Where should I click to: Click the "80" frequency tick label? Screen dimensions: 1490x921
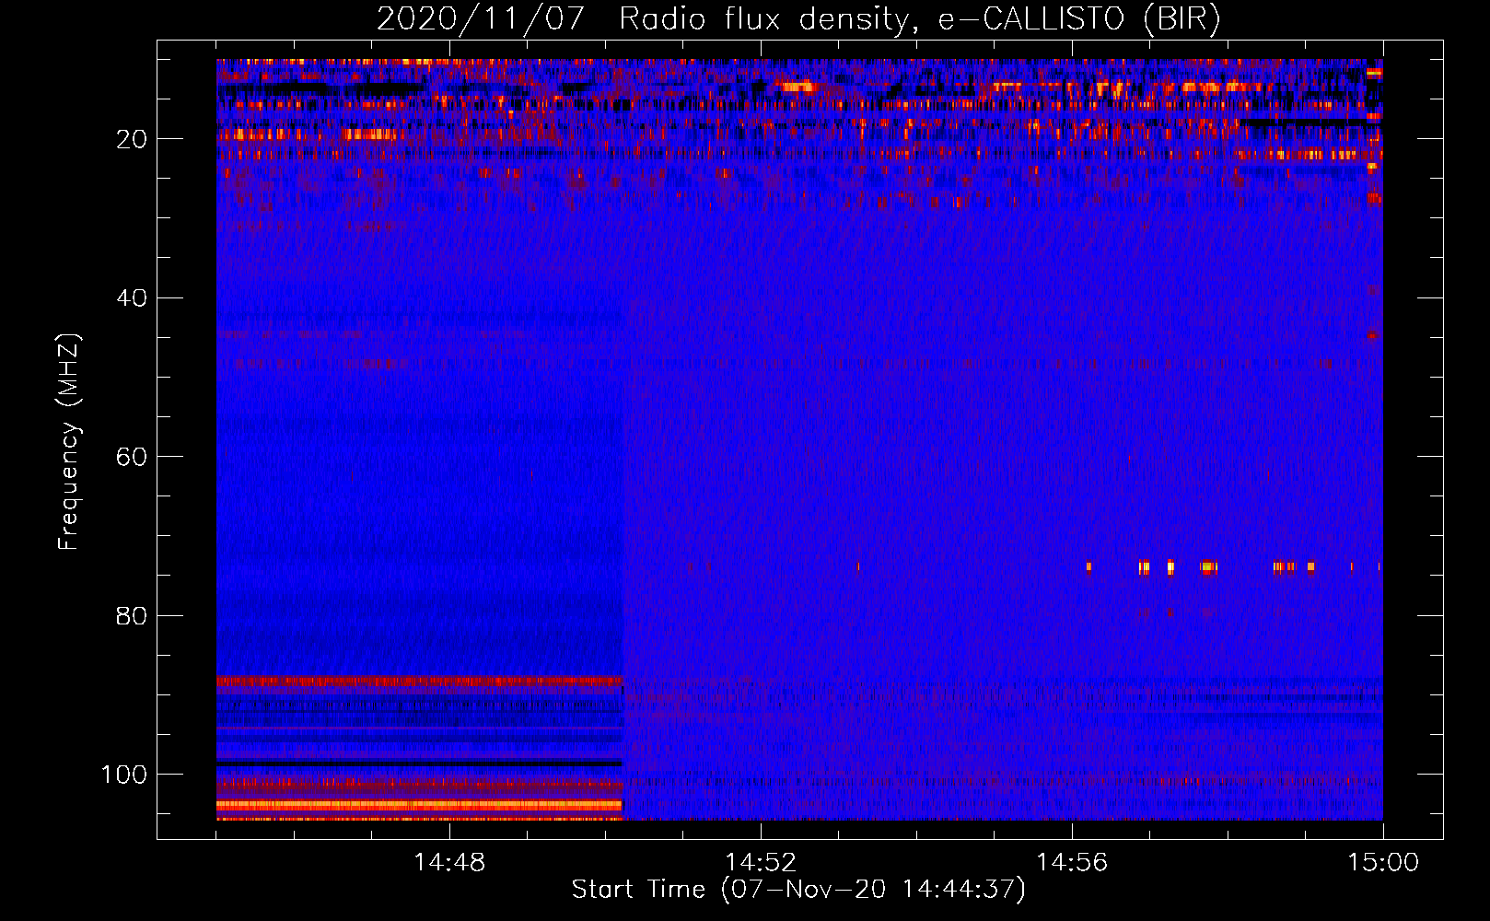pos(132,615)
